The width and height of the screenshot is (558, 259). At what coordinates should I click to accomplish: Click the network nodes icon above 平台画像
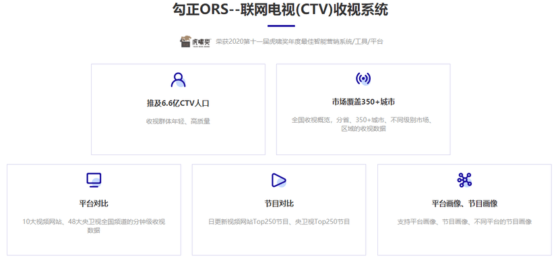(464, 180)
